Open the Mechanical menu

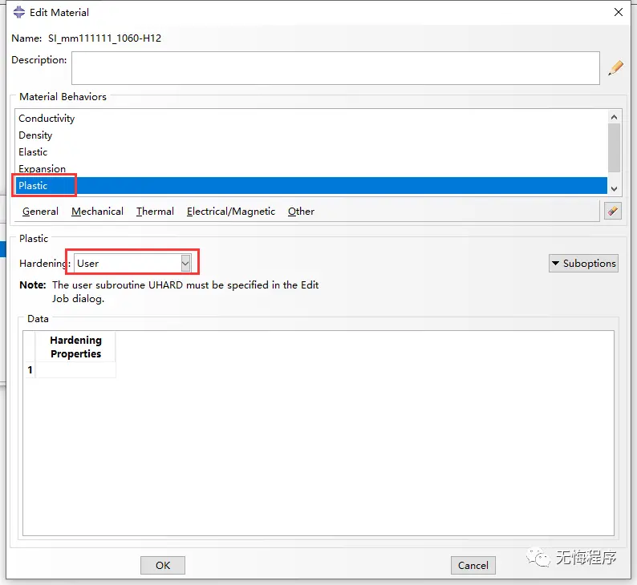click(x=98, y=212)
